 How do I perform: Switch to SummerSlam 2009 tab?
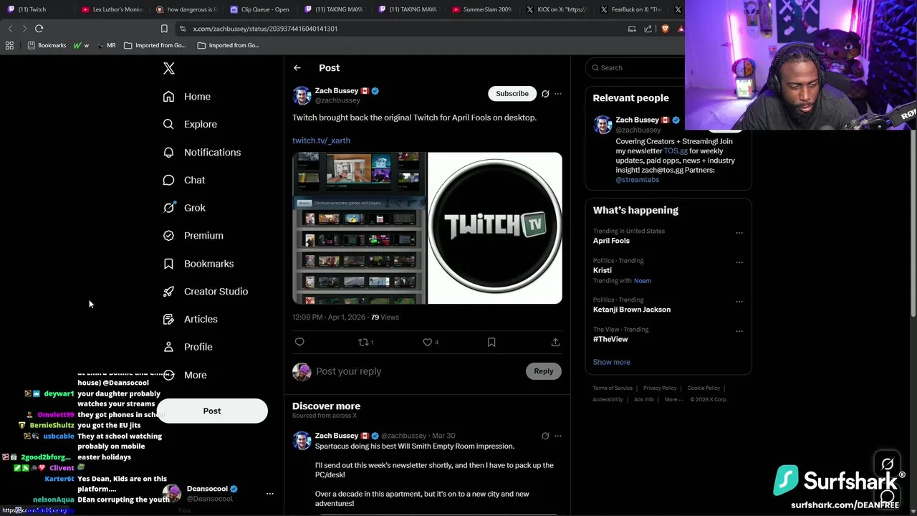point(481,9)
